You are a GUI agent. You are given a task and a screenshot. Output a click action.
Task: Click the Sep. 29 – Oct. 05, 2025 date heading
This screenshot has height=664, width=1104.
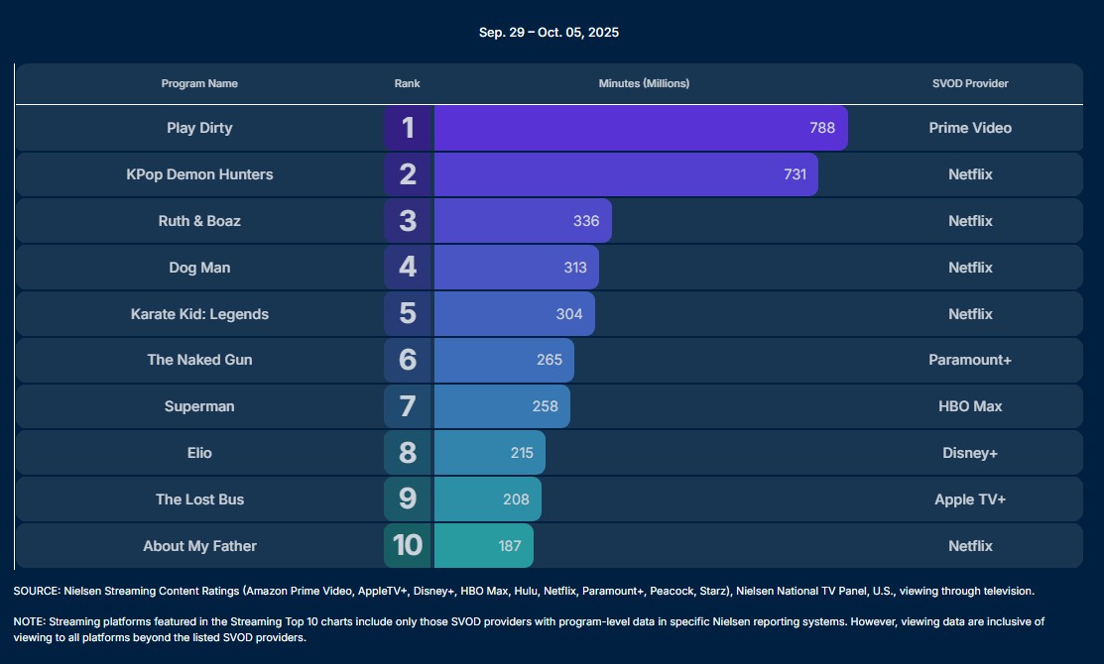[549, 33]
